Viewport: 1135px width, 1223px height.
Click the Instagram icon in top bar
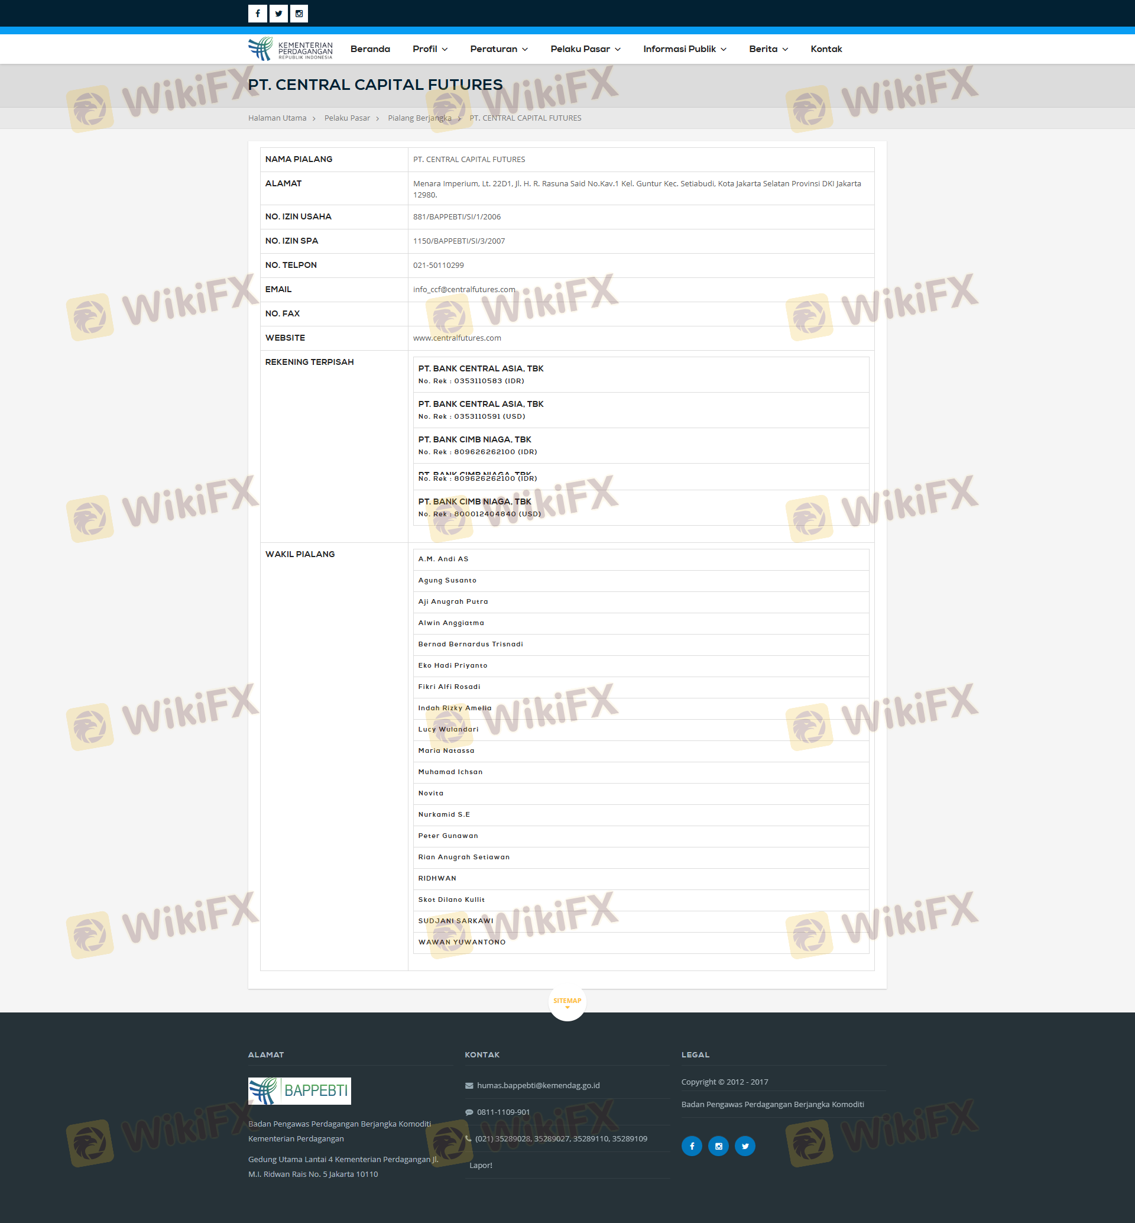click(x=299, y=14)
